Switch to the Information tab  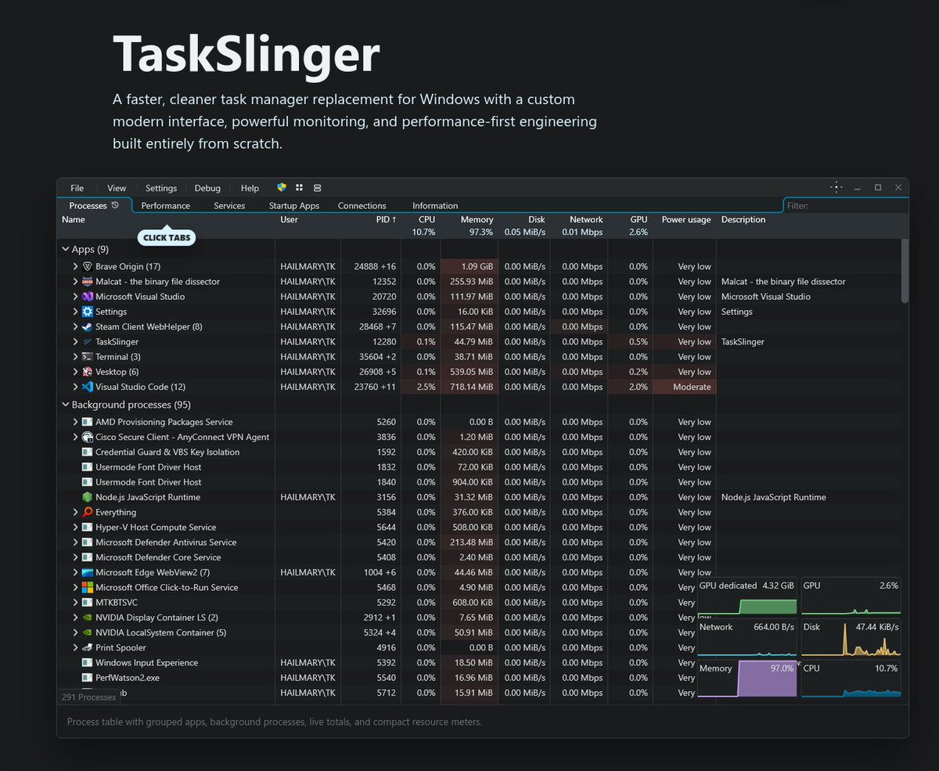click(x=435, y=205)
